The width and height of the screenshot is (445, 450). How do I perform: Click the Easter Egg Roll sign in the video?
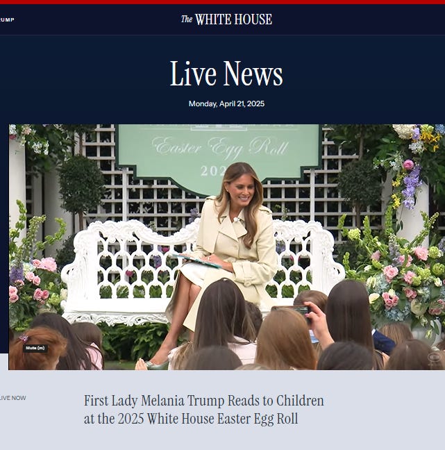pyautogui.click(x=219, y=156)
